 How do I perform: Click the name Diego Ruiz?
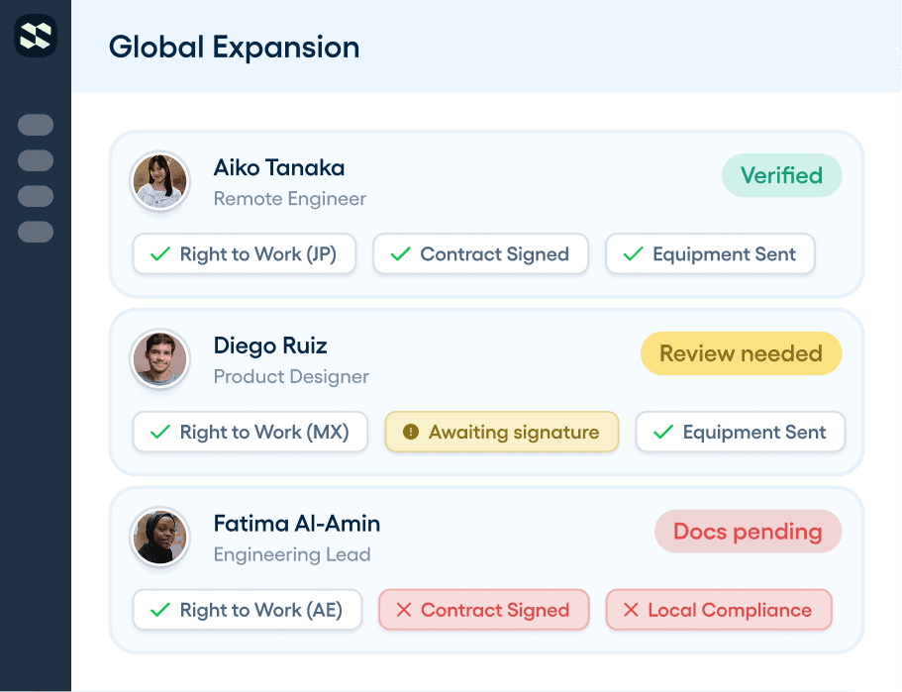coord(270,346)
